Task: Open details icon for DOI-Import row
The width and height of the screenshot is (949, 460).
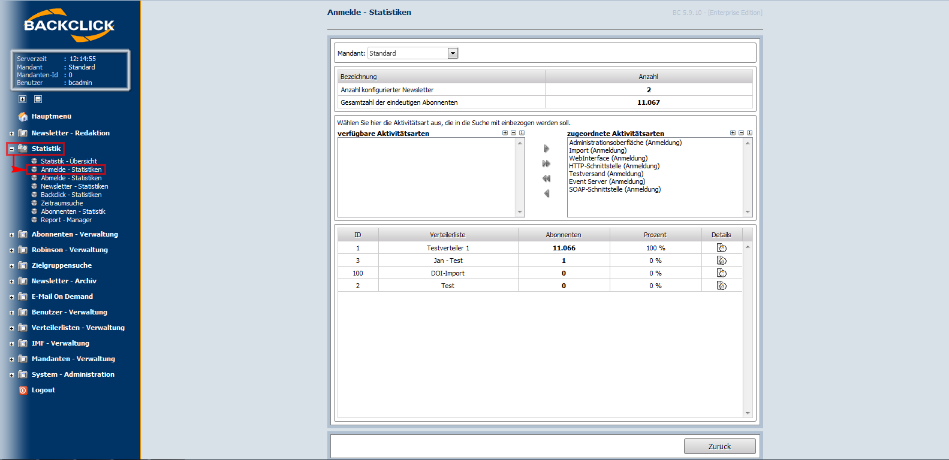Action: coord(721,273)
